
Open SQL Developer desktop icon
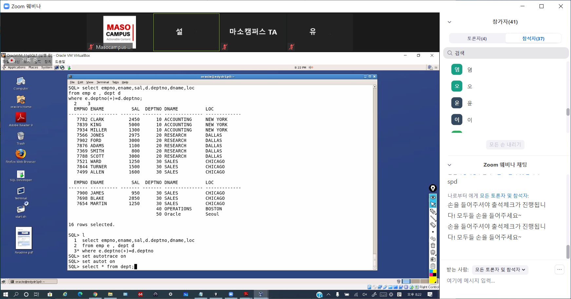(x=21, y=175)
